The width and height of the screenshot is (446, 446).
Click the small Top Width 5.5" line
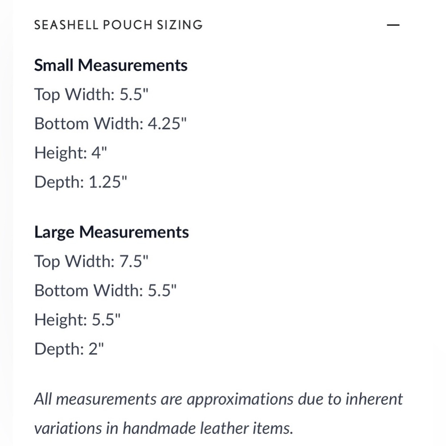coord(91,95)
